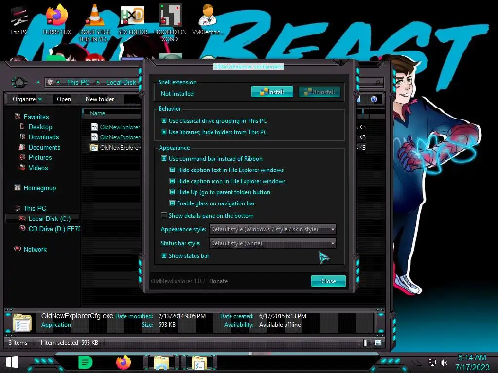
Task: Open the DONT STICK THIS VLC shortcut
Action: [94, 23]
